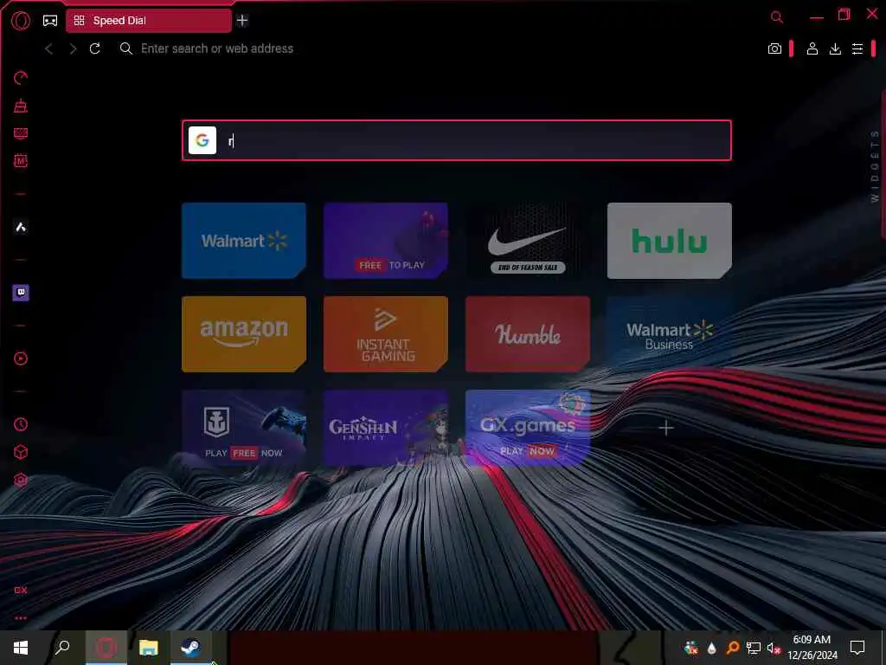Select the Speed Dial tab

pyautogui.click(x=149, y=21)
